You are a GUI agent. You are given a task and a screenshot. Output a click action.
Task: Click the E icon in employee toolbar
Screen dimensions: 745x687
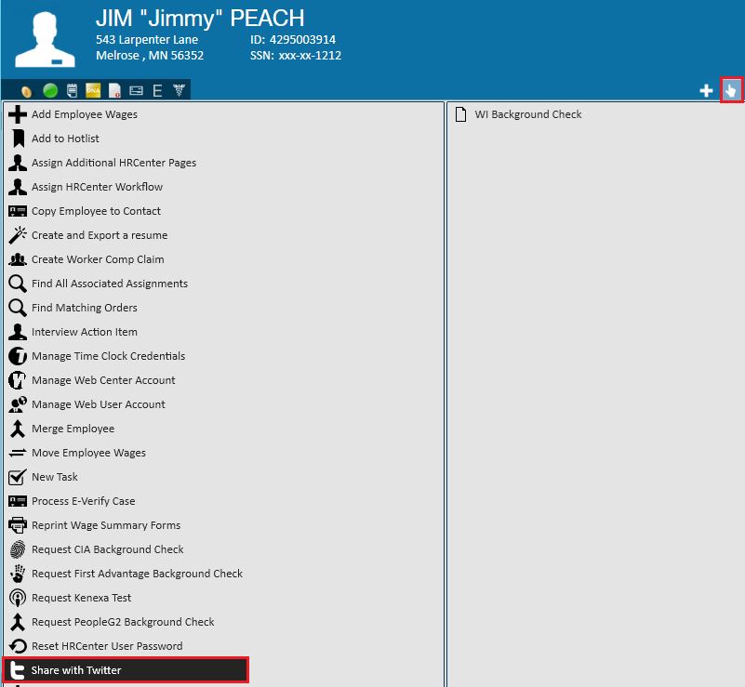157,90
